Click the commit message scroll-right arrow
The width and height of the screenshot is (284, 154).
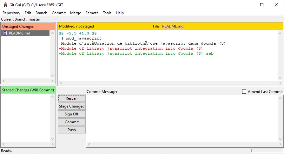click(x=280, y=144)
